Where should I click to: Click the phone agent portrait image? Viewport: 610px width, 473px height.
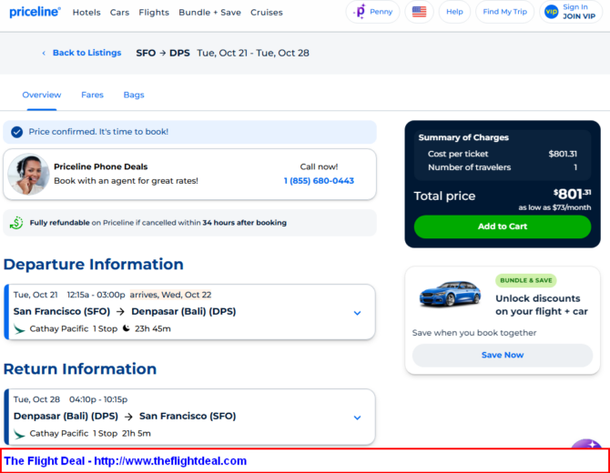[x=28, y=174]
